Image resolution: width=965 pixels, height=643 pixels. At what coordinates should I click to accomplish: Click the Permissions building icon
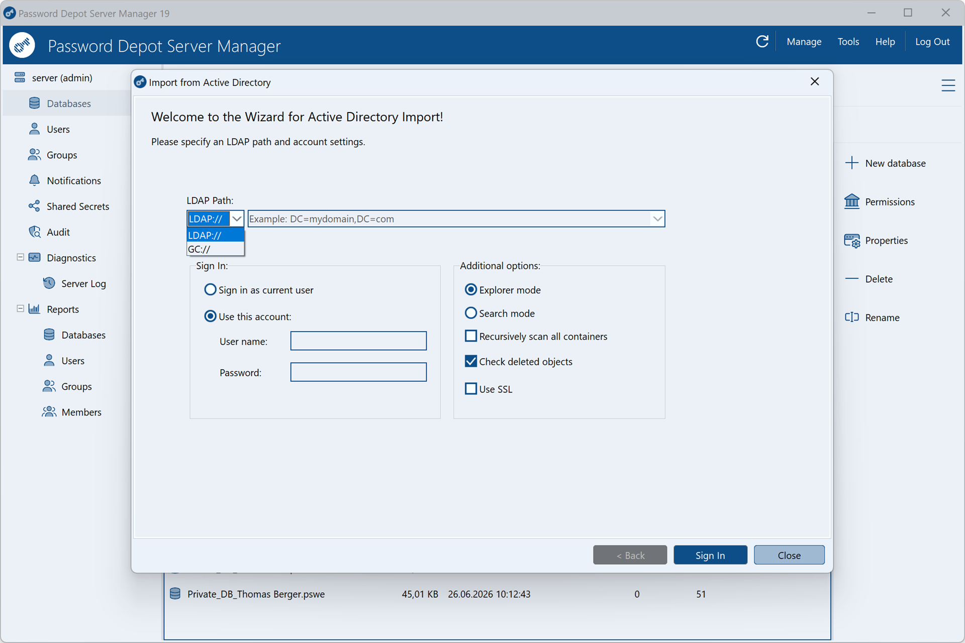coord(851,201)
